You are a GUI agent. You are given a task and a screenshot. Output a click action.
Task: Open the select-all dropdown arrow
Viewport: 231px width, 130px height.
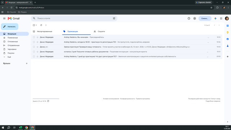pos(36,25)
